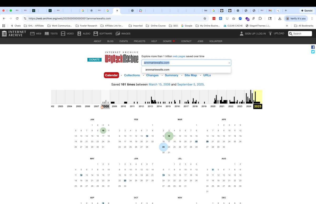Click the browser Back arrow
This screenshot has height=204, width=316.
click(4, 18)
